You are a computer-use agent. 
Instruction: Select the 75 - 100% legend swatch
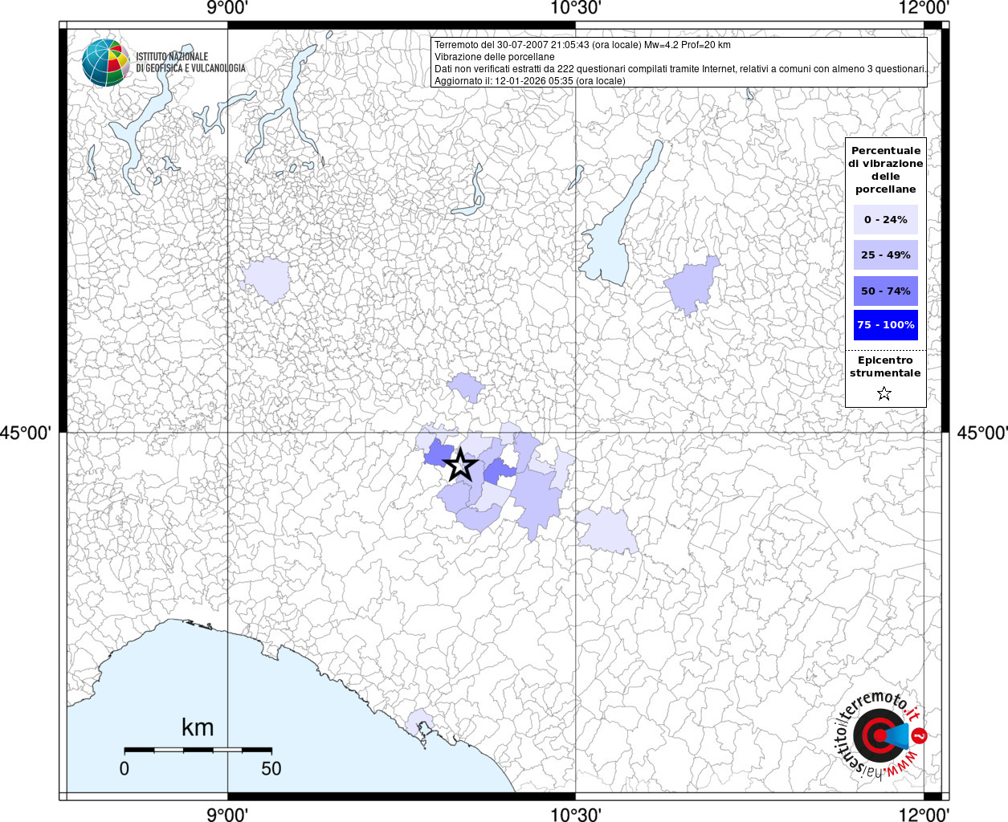885,325
